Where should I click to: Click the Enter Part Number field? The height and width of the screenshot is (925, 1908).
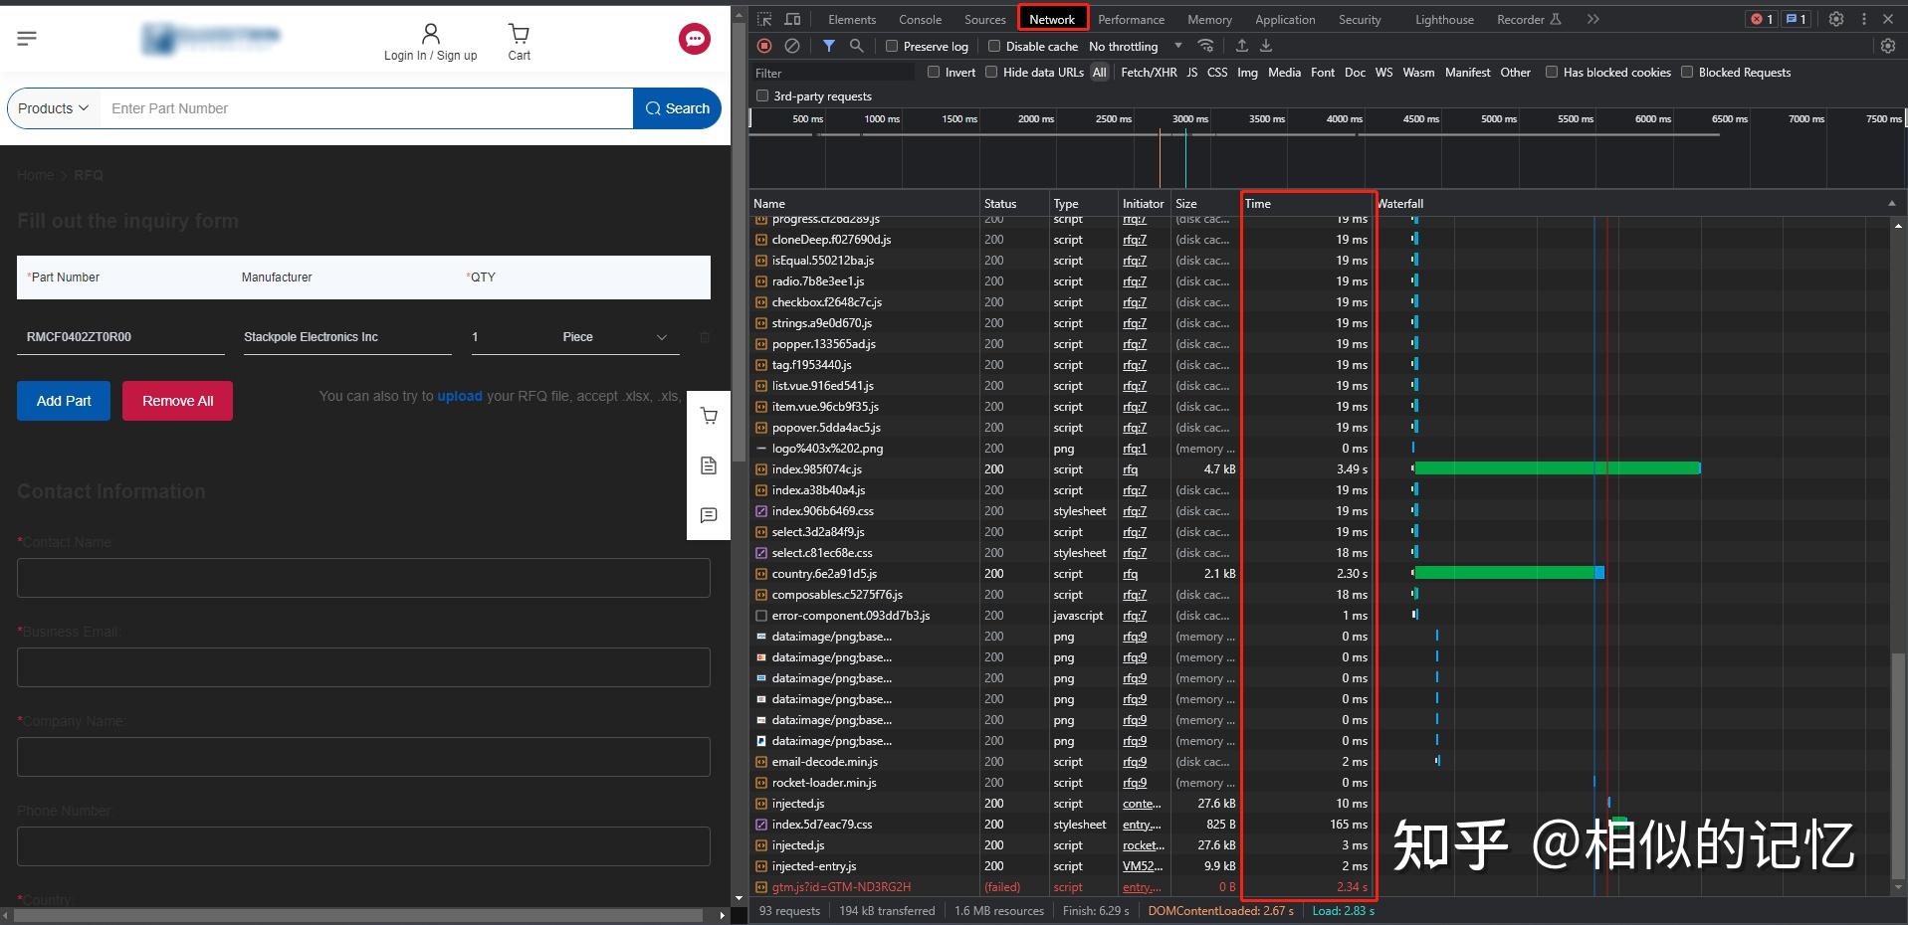coord(365,108)
